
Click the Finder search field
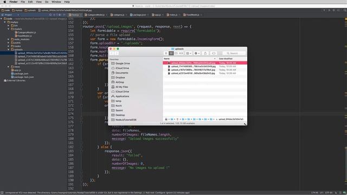(x=234, y=53)
